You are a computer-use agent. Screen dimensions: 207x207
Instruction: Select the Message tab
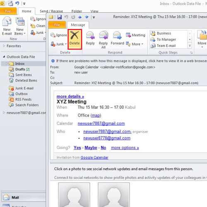78,25
